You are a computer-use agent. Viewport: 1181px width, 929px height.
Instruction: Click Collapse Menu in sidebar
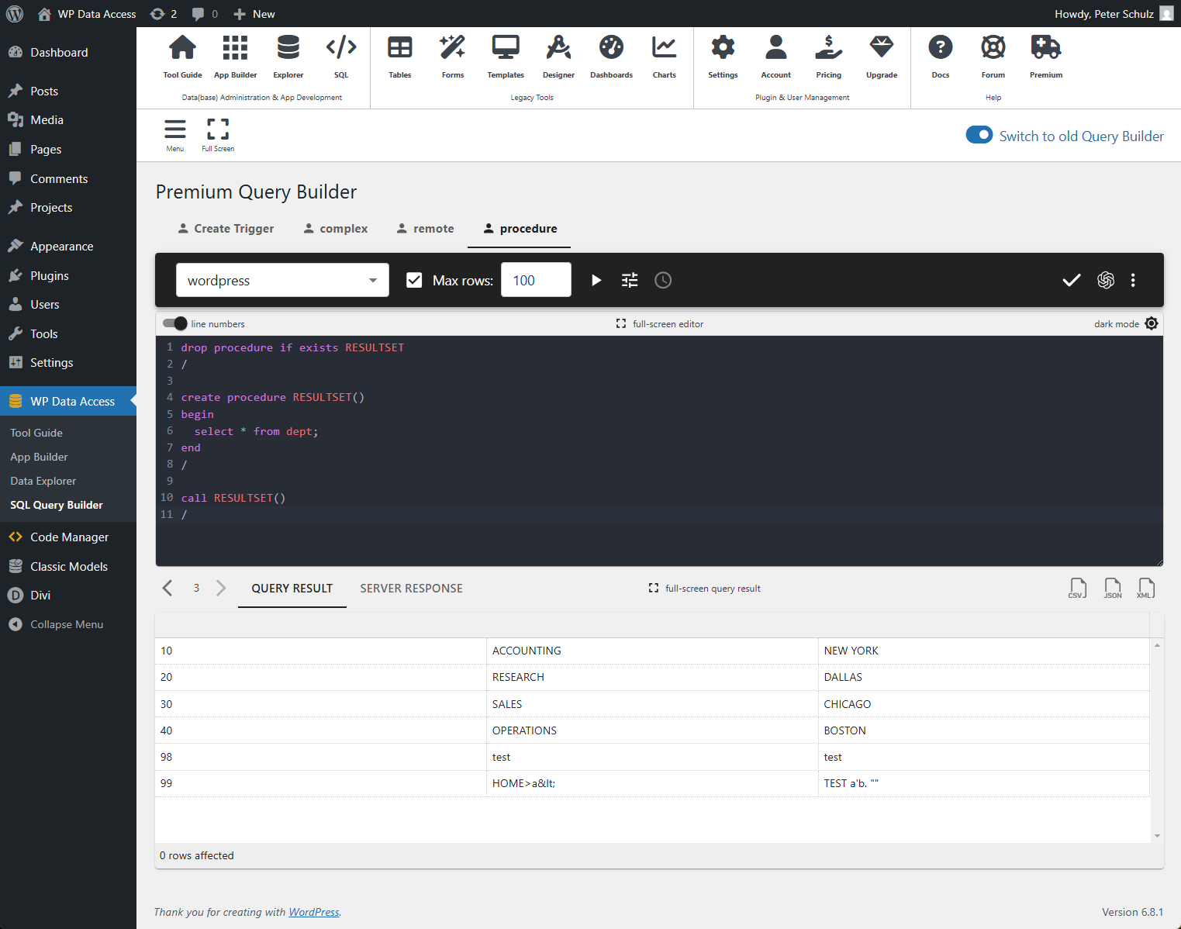[x=68, y=624]
